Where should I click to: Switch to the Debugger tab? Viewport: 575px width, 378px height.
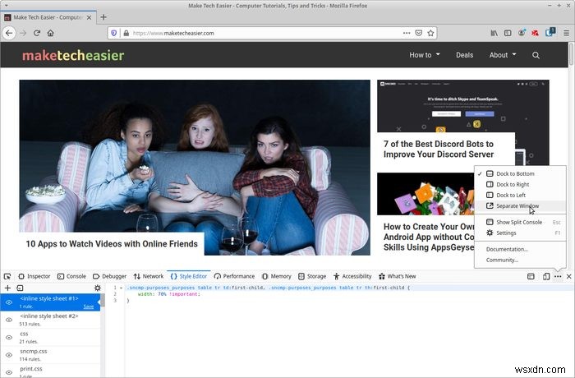tap(109, 276)
